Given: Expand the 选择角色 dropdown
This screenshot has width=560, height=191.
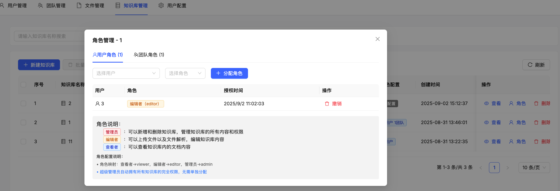Looking at the screenshot, I should [185, 73].
